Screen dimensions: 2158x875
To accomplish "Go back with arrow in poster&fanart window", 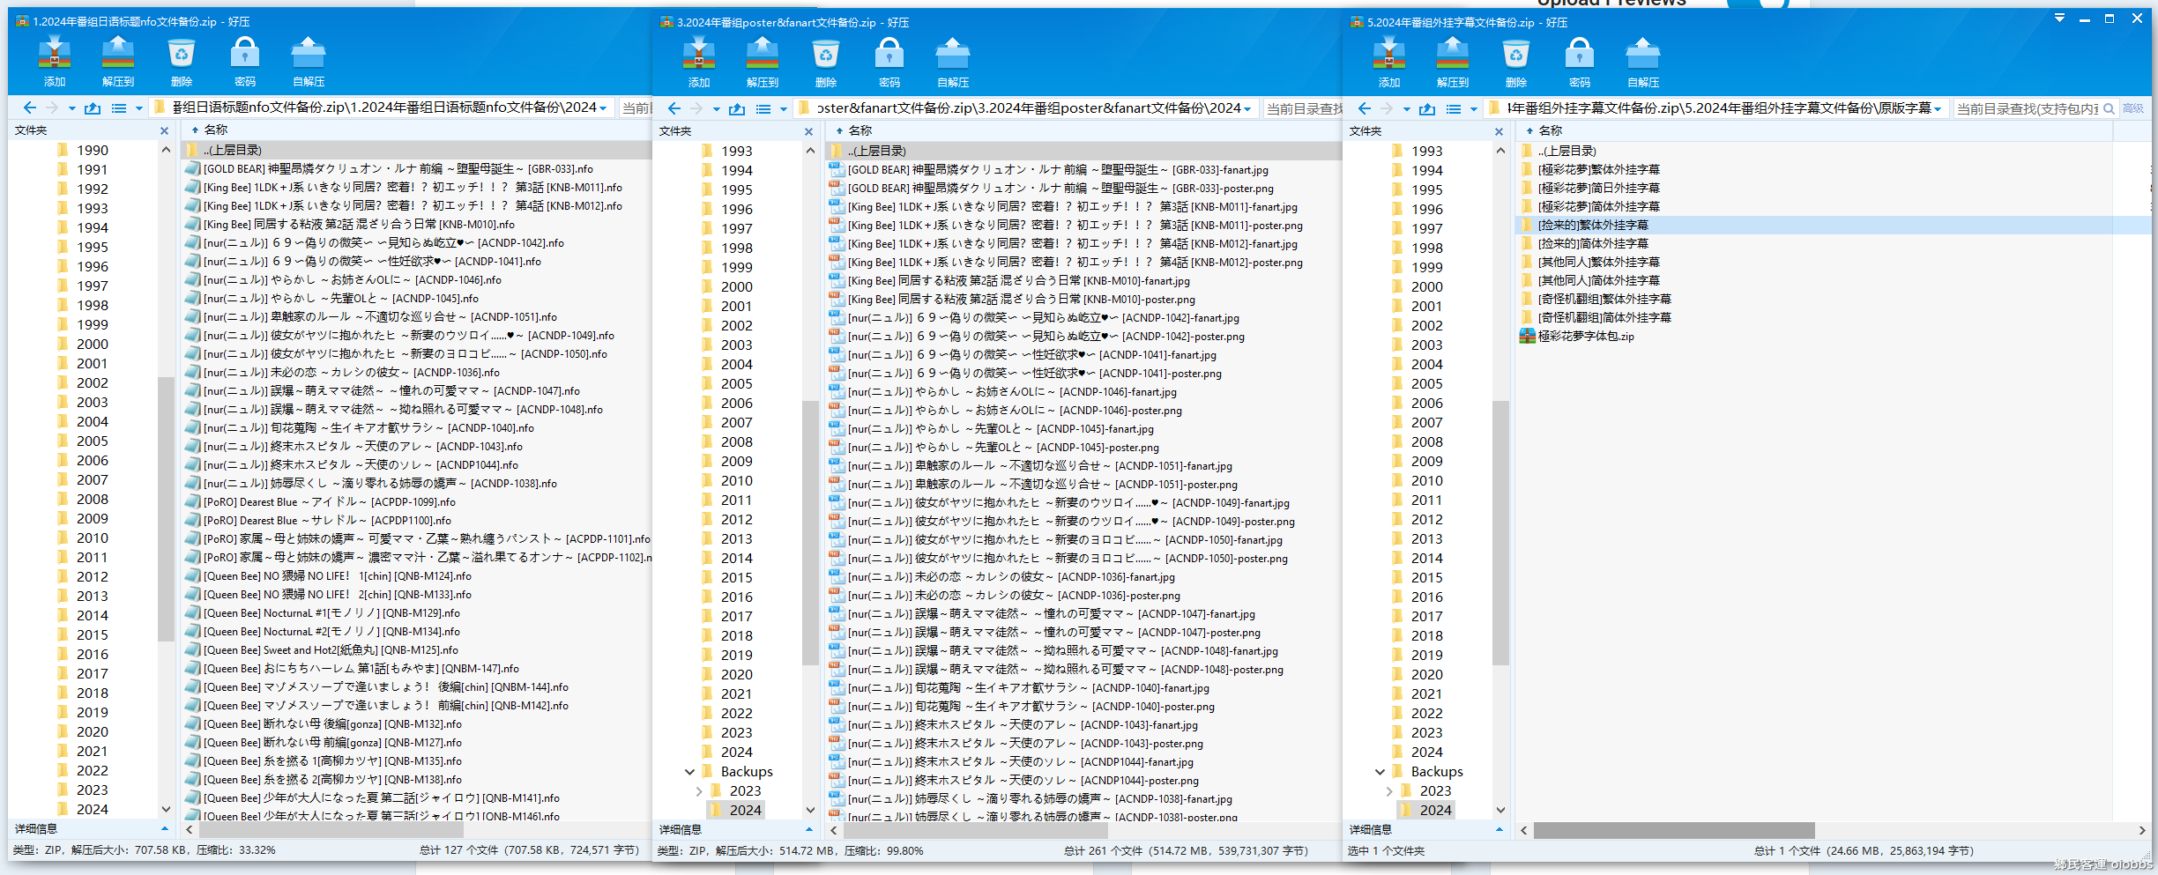I will click(x=674, y=108).
